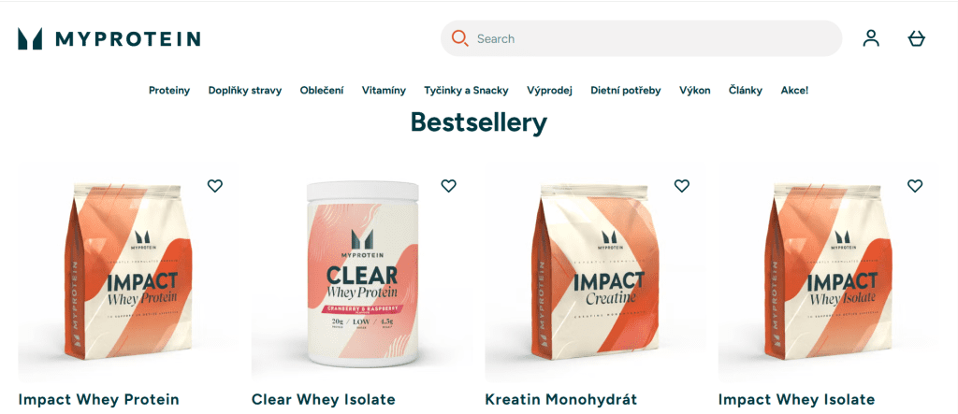This screenshot has width=958, height=414.
Task: Open the Výprodej section
Action: (549, 91)
